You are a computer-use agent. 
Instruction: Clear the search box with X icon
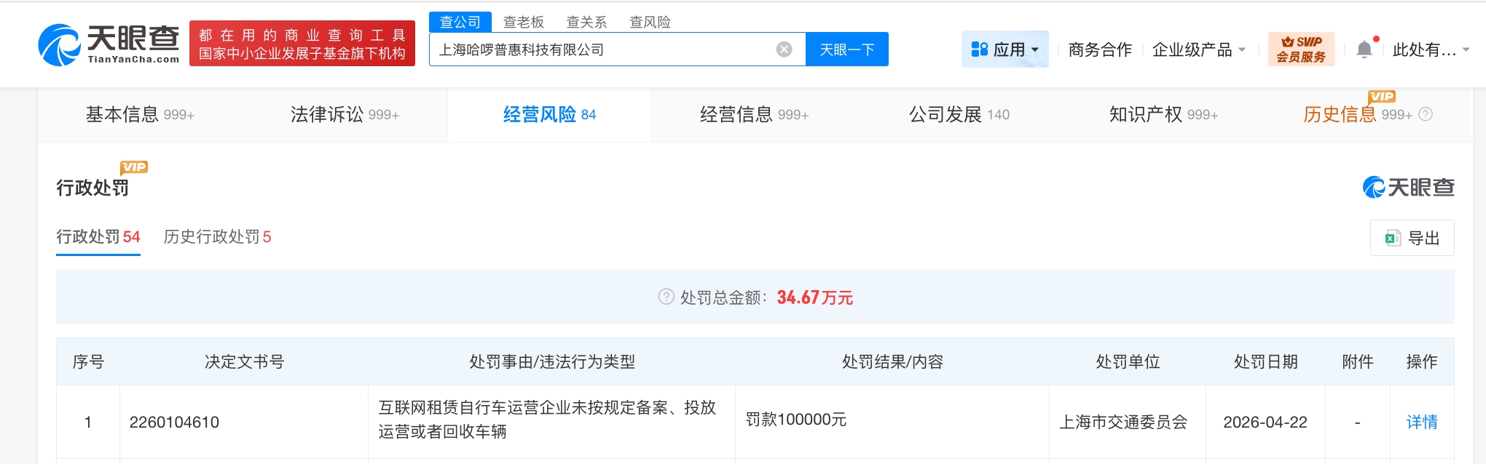click(784, 49)
